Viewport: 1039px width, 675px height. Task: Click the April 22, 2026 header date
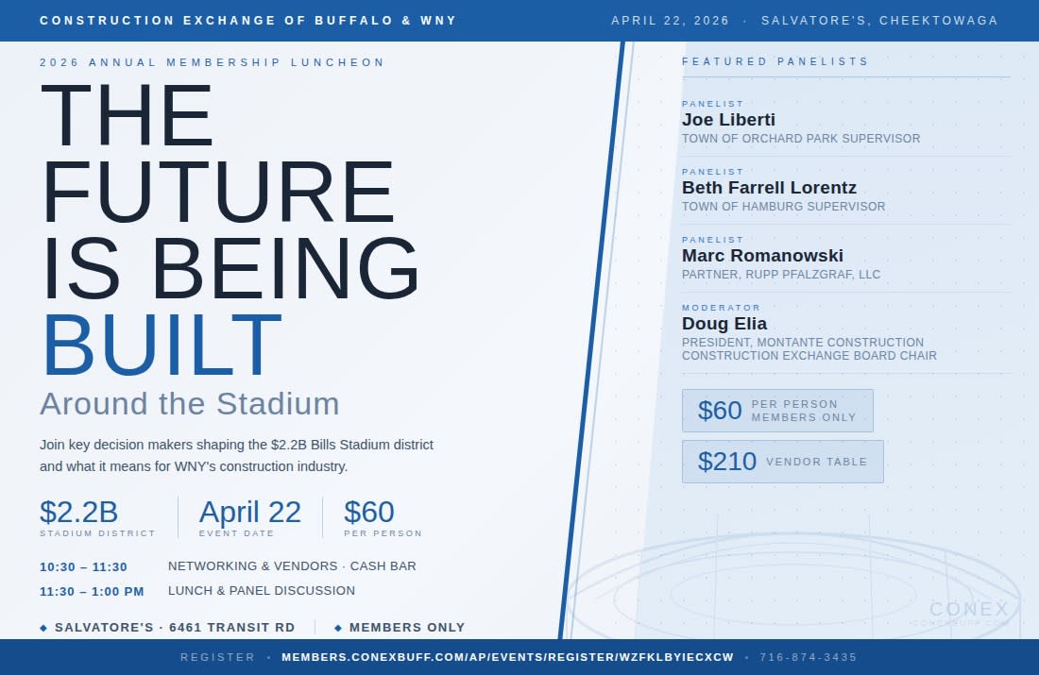pyautogui.click(x=672, y=21)
